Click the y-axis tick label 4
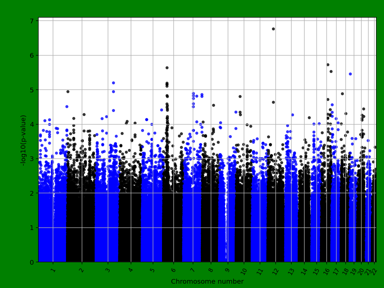Image resolution: width=384 pixels, height=288 pixels. pyautogui.click(x=32, y=124)
